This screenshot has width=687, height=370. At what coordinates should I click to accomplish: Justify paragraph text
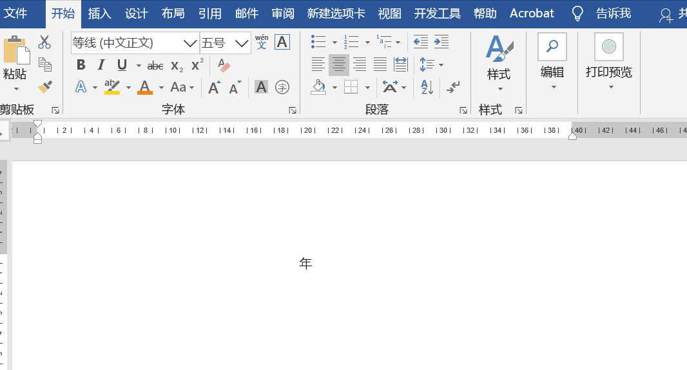click(380, 65)
